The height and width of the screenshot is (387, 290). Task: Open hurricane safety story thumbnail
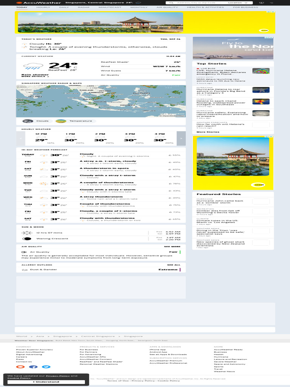click(x=261, y=113)
